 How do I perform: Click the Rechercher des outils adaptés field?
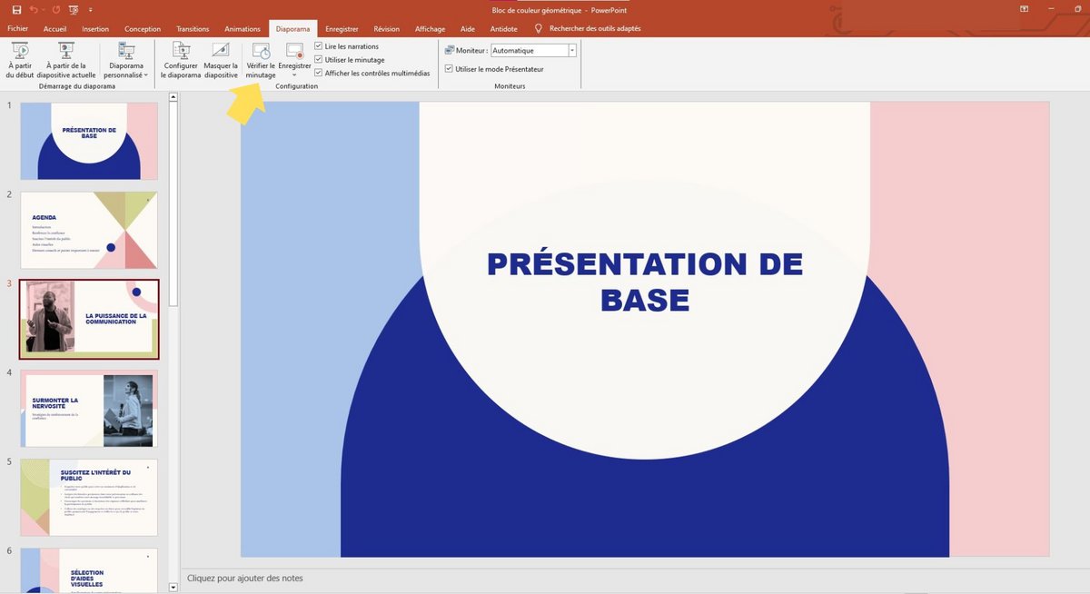click(x=595, y=29)
